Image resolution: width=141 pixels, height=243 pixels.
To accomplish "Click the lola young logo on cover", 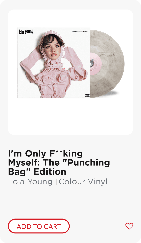I will coord(26,32).
